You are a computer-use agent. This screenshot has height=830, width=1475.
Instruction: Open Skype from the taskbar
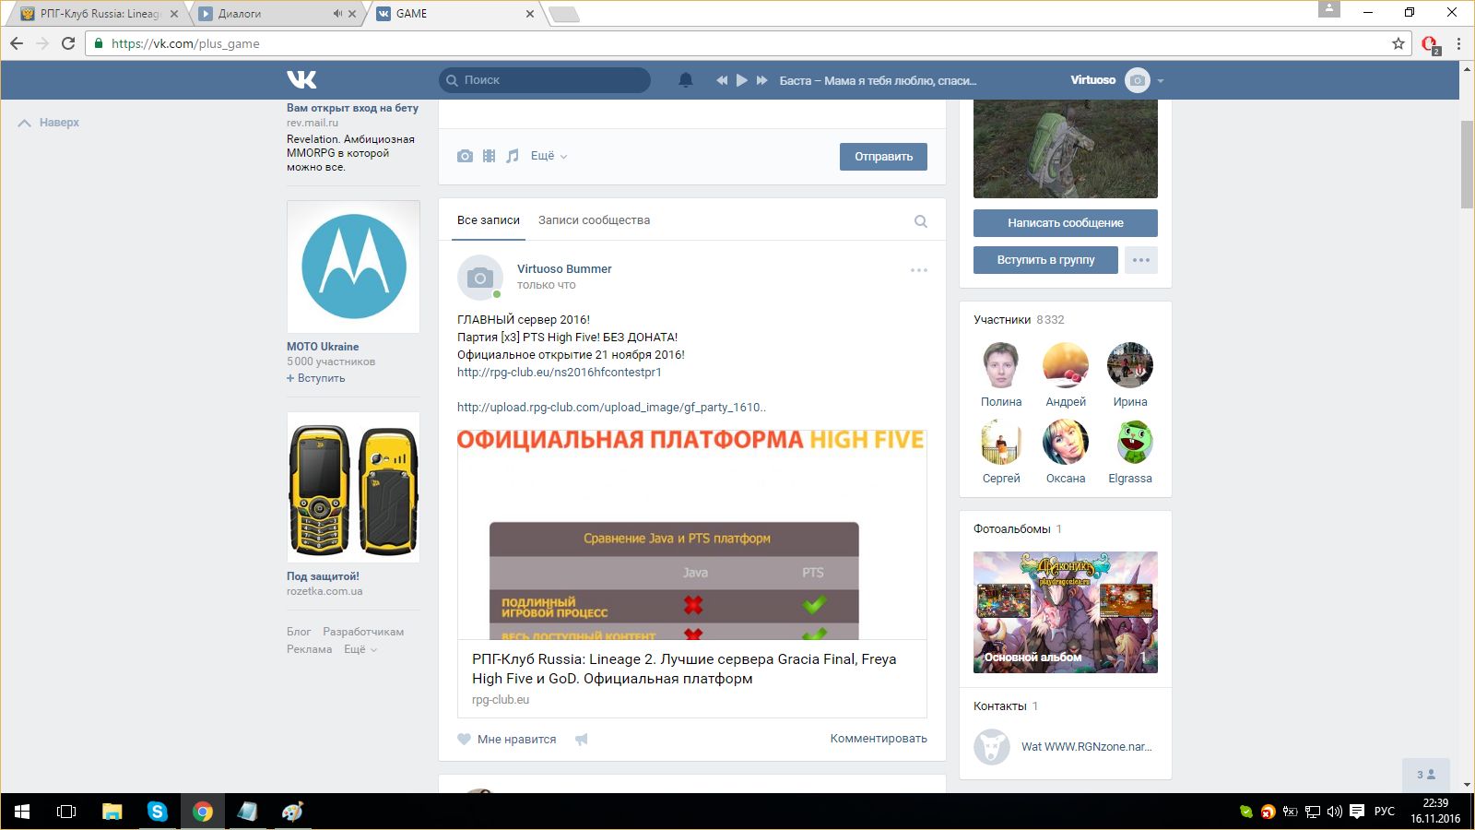click(x=158, y=812)
